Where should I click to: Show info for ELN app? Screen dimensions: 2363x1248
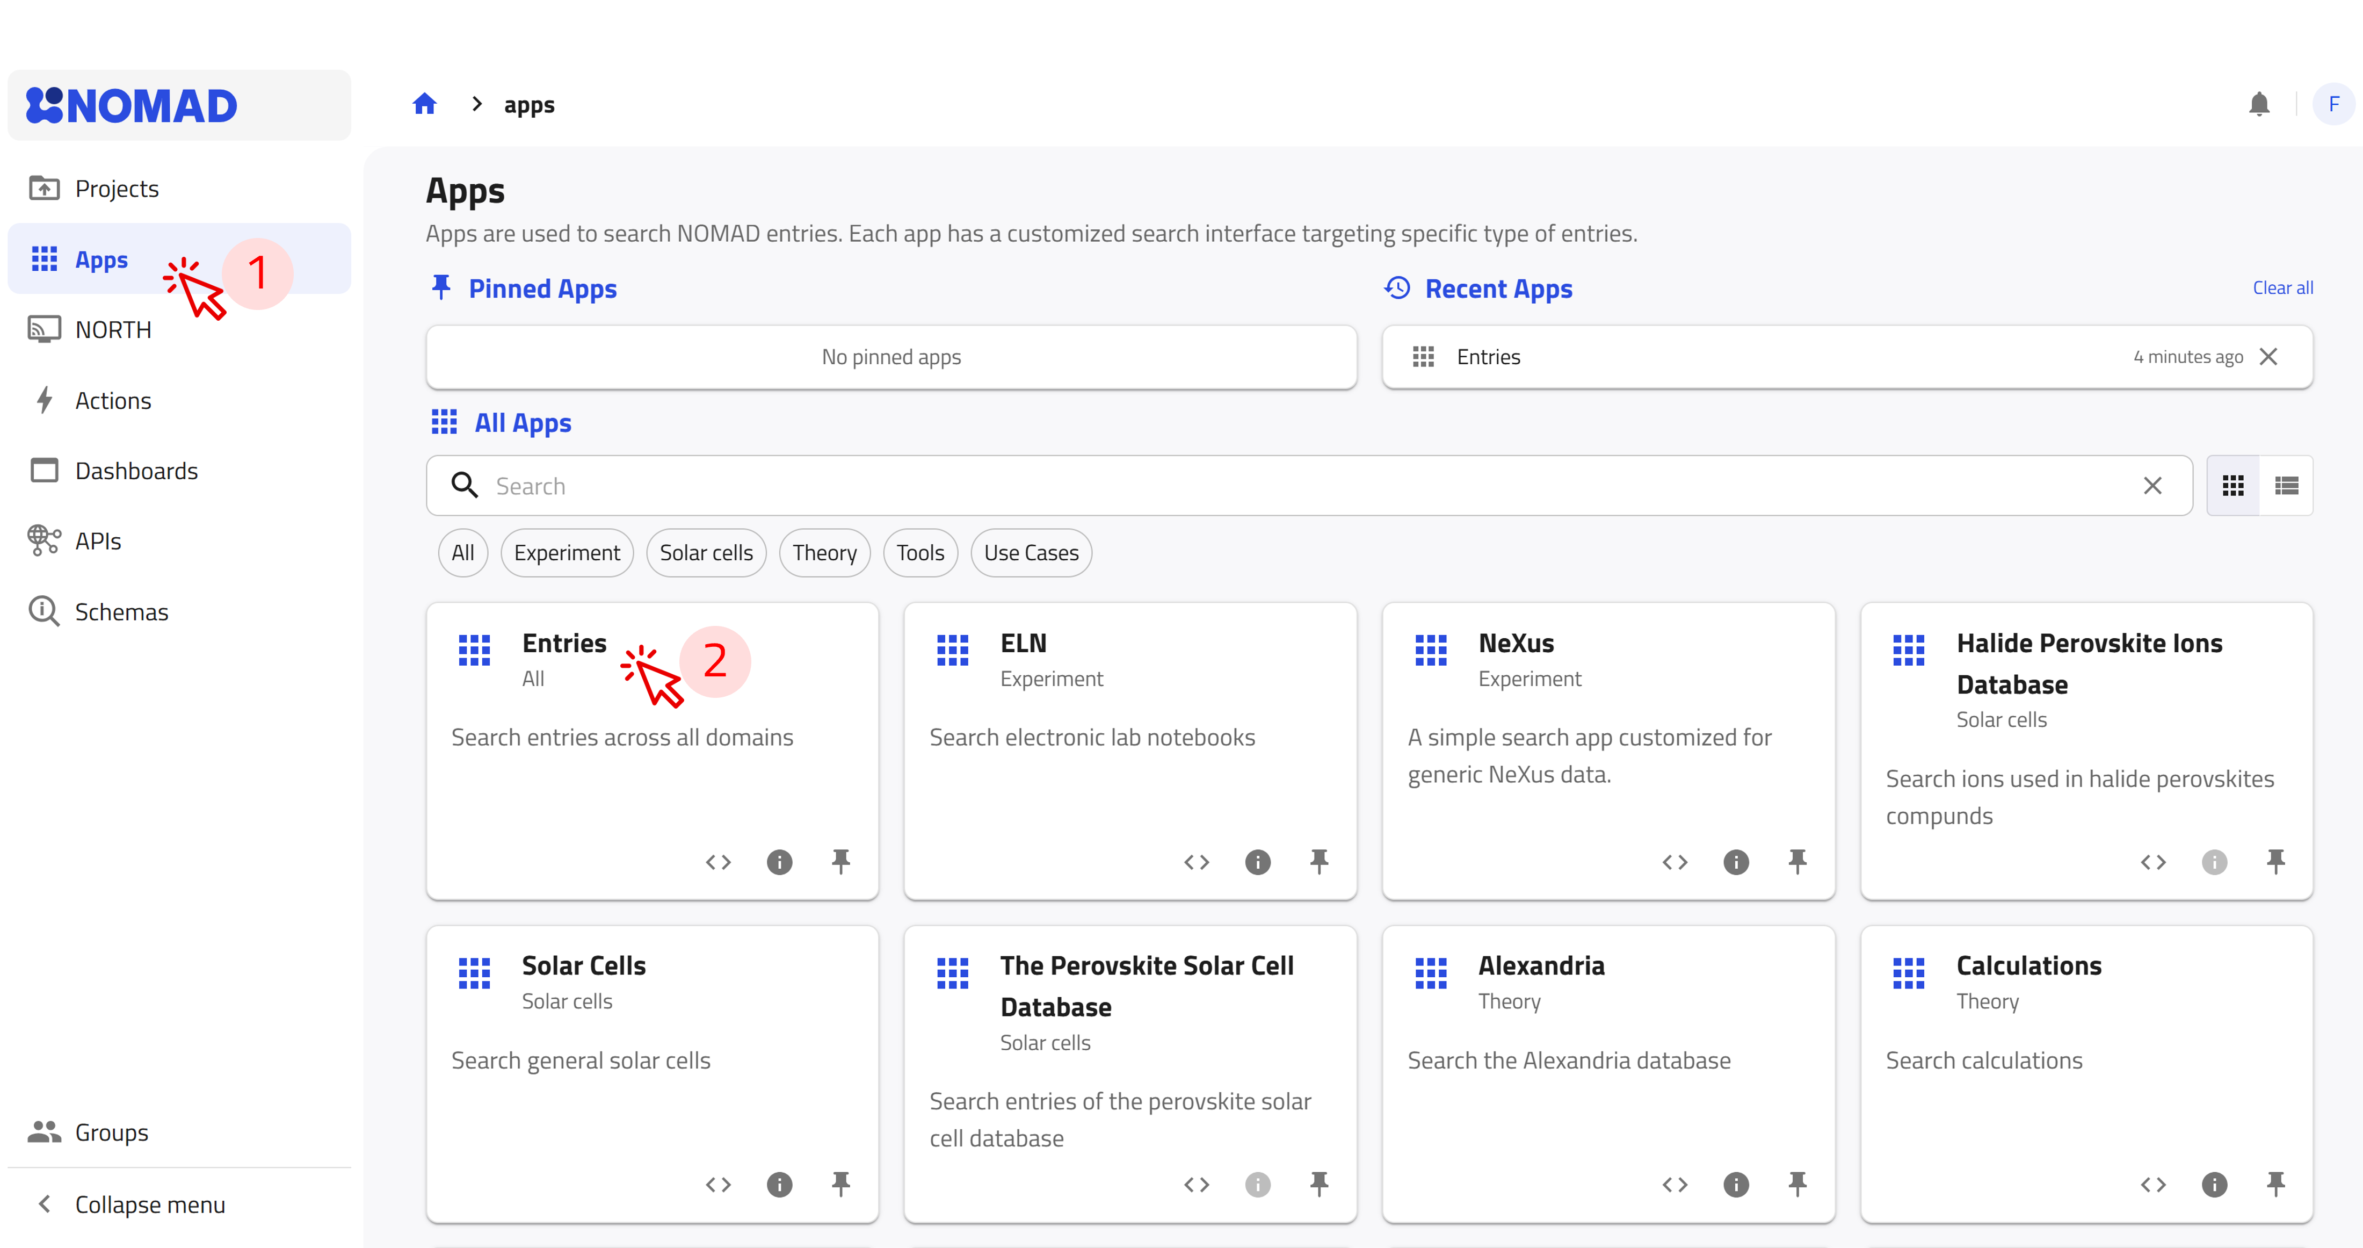point(1258,862)
